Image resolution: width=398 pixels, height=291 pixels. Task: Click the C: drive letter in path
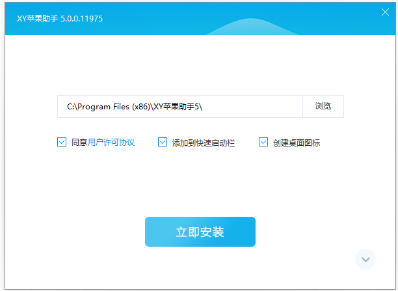click(70, 106)
